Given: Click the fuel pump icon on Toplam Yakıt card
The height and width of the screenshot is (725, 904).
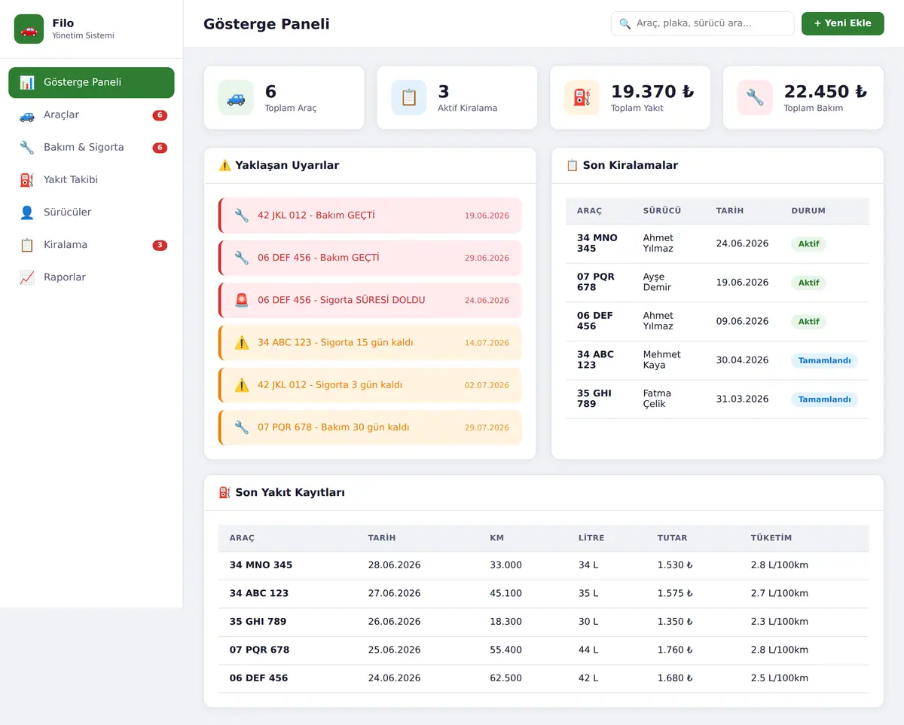Looking at the screenshot, I should click(582, 98).
